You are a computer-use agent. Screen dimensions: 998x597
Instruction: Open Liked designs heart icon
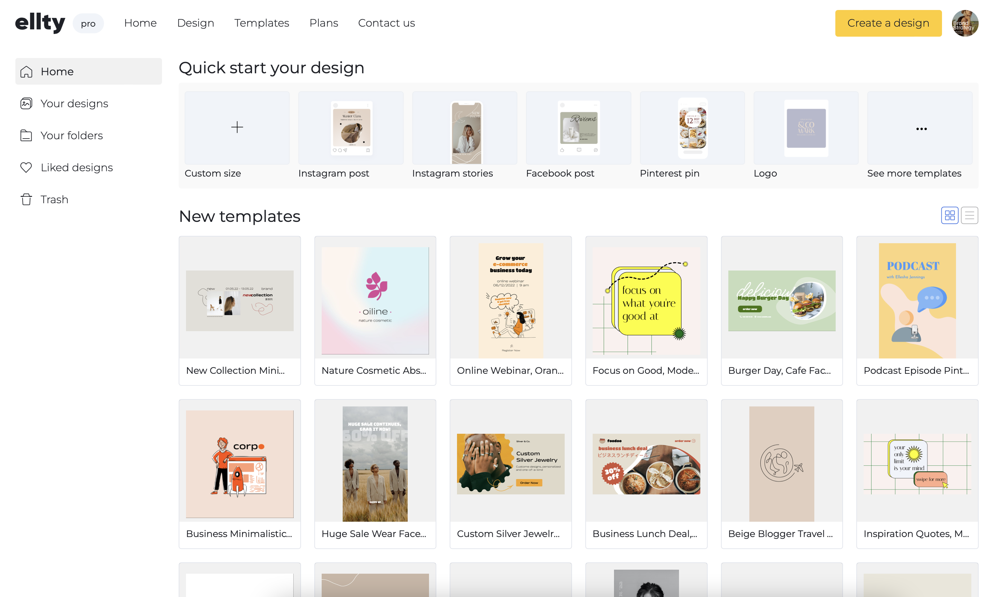tap(26, 167)
